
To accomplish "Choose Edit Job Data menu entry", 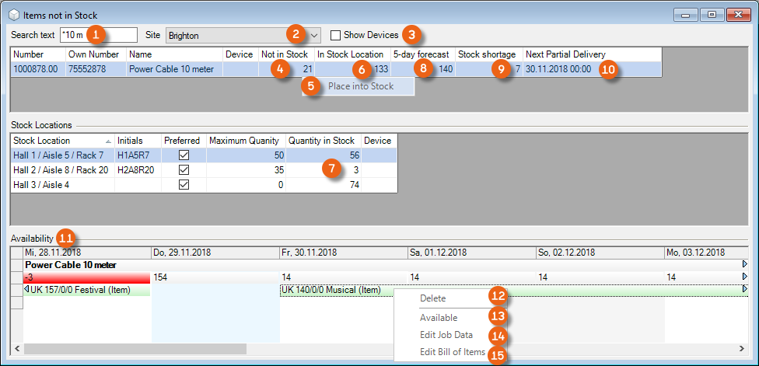I will (x=446, y=335).
